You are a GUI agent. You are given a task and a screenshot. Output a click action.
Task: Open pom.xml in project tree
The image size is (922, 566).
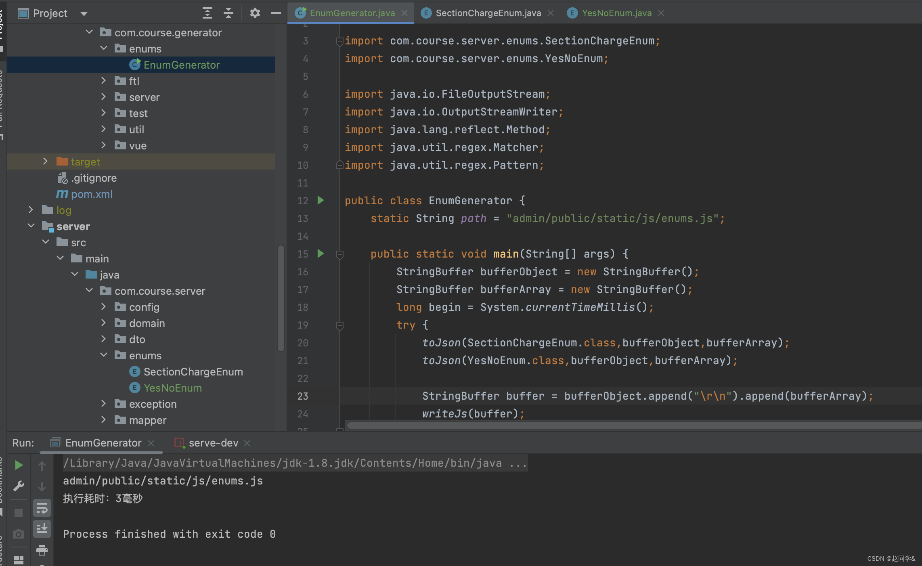[x=92, y=194]
